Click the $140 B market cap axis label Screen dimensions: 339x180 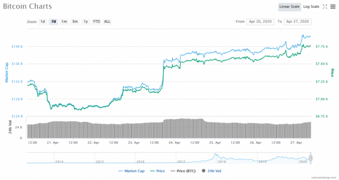(17, 46)
